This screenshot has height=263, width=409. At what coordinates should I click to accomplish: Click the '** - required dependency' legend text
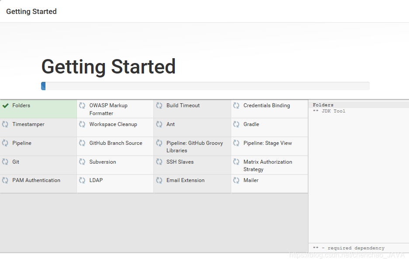(349, 248)
